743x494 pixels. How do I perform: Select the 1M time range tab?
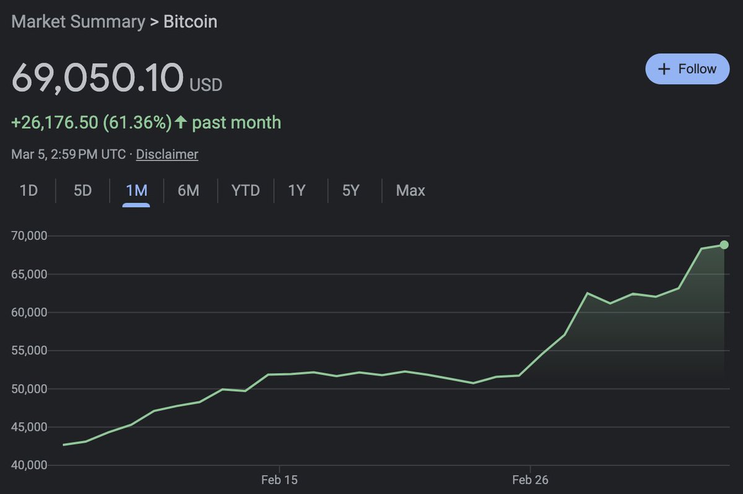click(136, 190)
